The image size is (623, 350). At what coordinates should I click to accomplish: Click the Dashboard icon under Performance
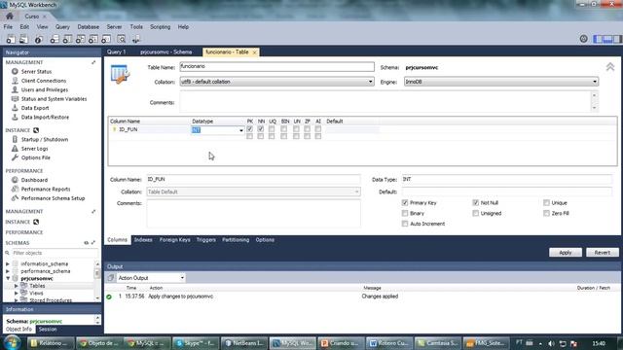[15, 180]
